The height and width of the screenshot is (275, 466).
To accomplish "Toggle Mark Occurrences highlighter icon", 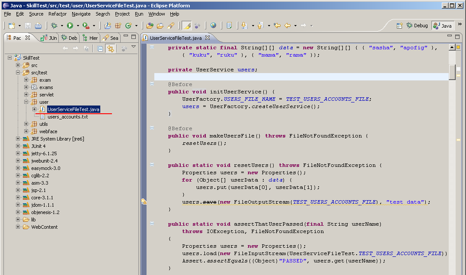I will point(187,26).
